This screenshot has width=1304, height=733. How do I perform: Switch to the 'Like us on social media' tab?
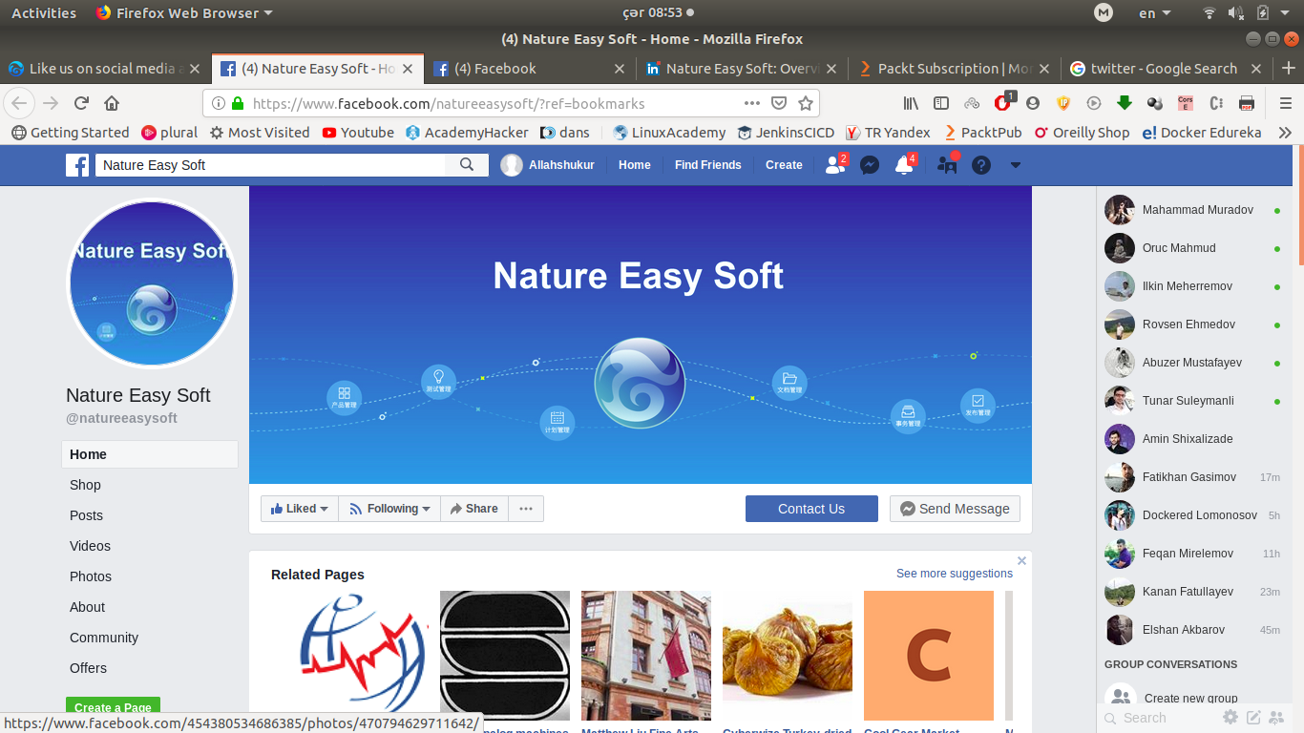[105, 69]
